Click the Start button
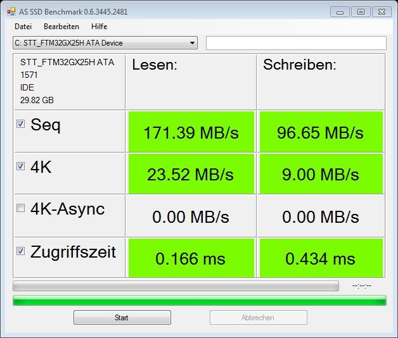This screenshot has width=398, height=338. coord(122,318)
